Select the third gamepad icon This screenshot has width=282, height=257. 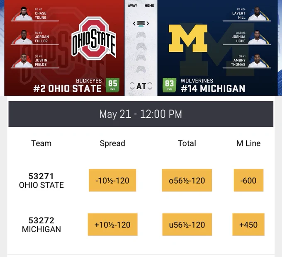tap(141, 58)
